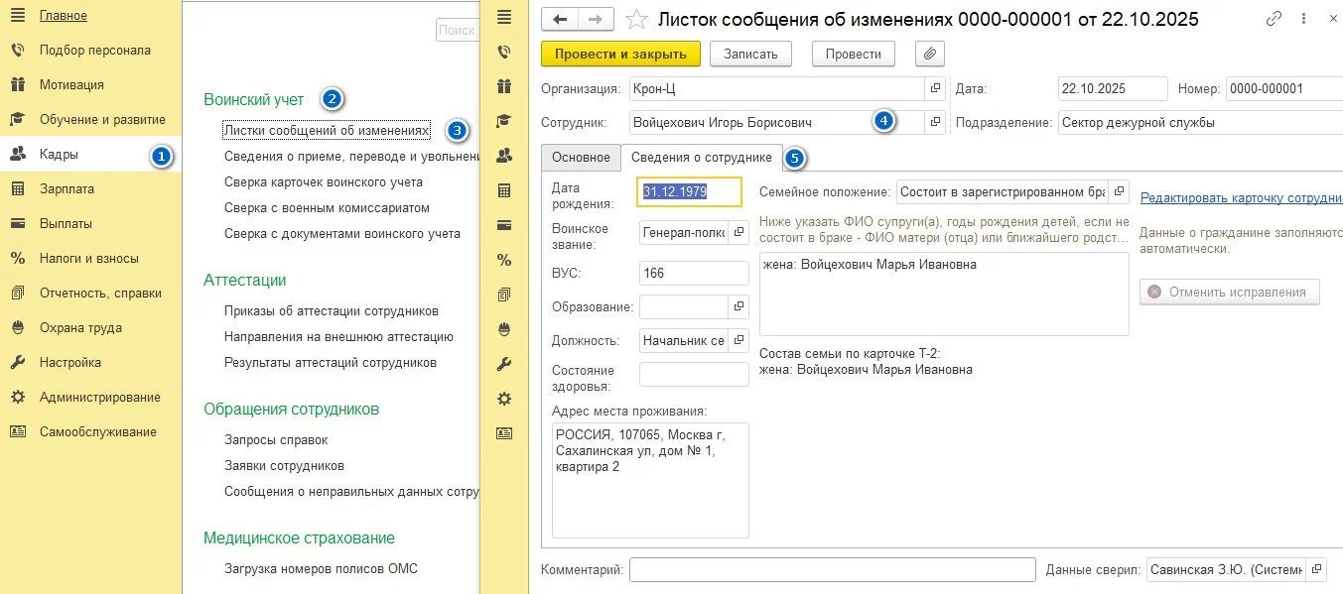This screenshot has height=594, width=1343.
Task: Open more actions menu at title bar
Action: click(1303, 19)
